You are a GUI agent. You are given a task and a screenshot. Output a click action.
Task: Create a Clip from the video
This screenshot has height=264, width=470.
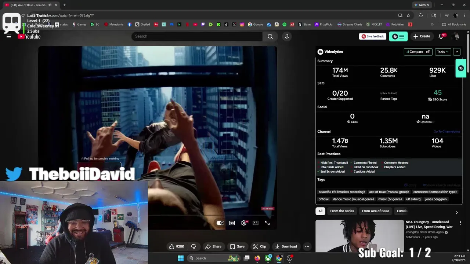[x=260, y=246]
